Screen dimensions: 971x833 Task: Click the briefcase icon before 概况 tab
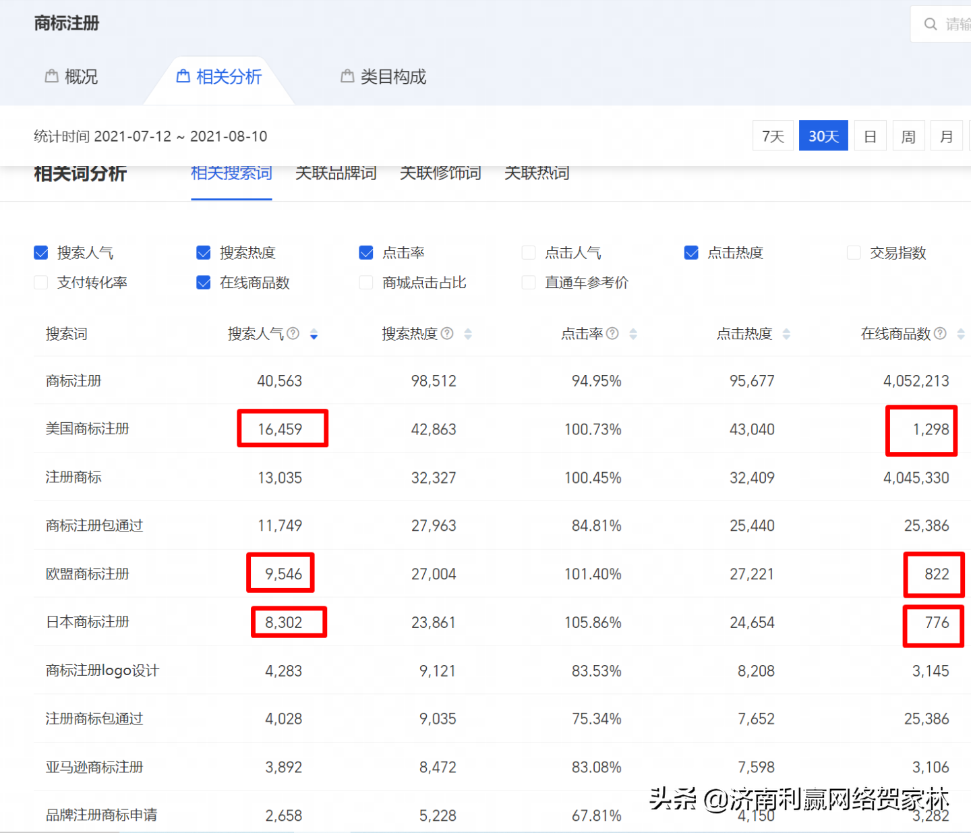point(53,76)
